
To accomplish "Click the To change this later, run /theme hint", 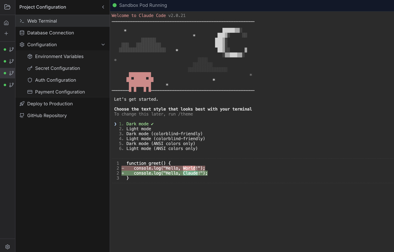I will click(154, 114).
